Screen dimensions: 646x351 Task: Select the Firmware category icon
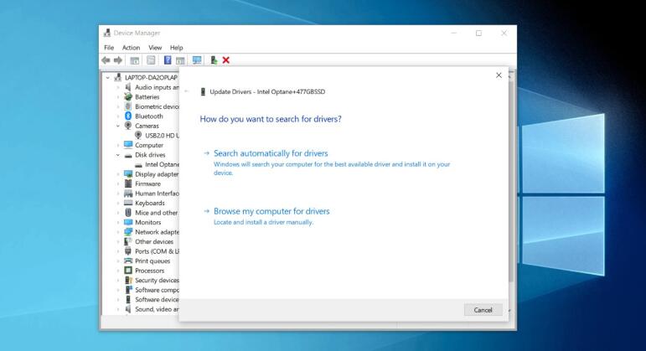coord(128,183)
